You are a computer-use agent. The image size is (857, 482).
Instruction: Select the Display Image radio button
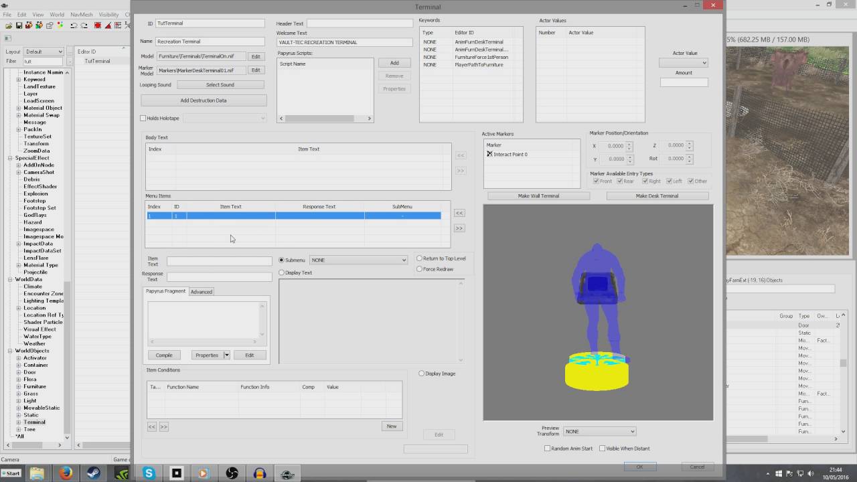(422, 374)
